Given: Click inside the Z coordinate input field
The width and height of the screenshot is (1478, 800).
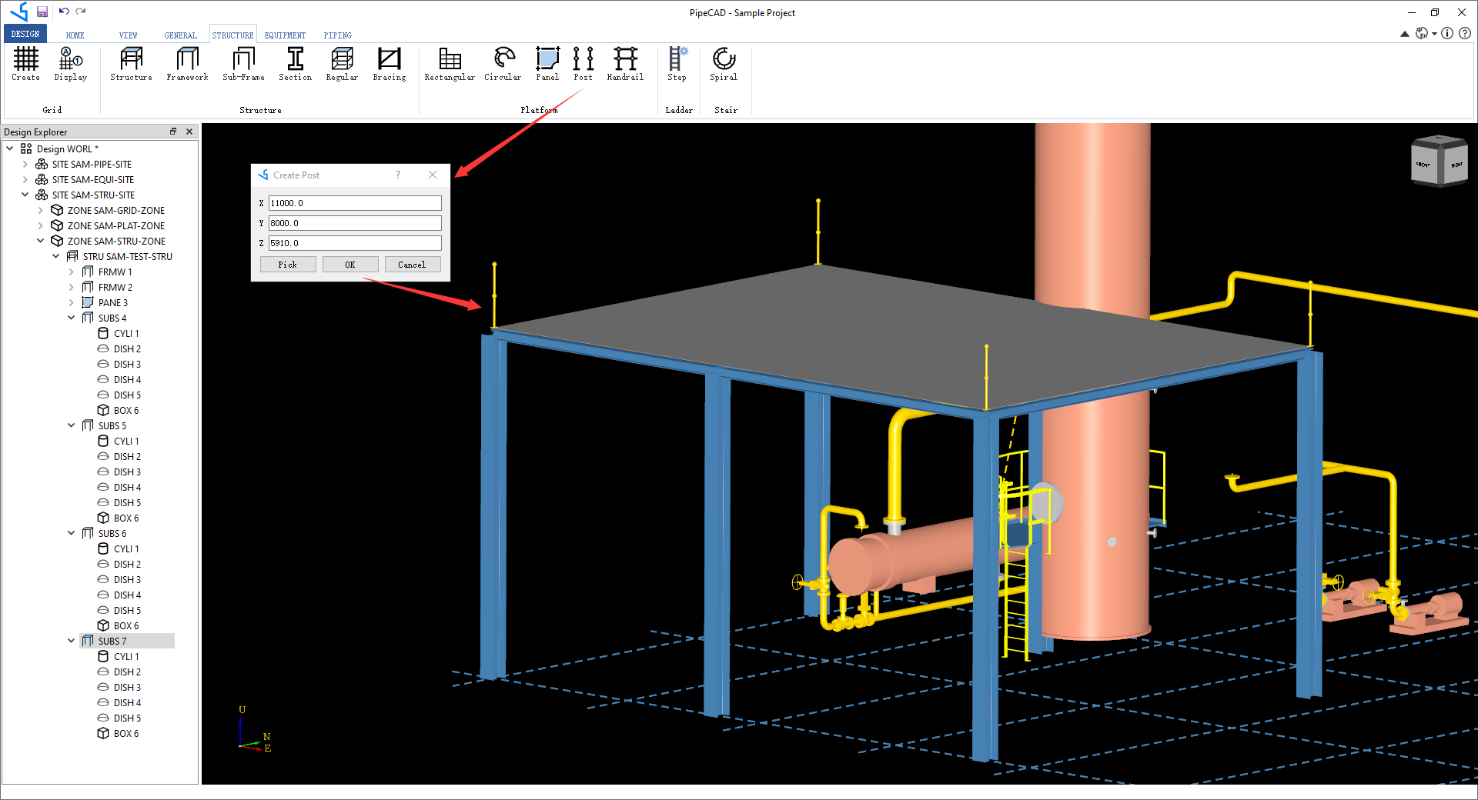Looking at the screenshot, I should [x=354, y=242].
